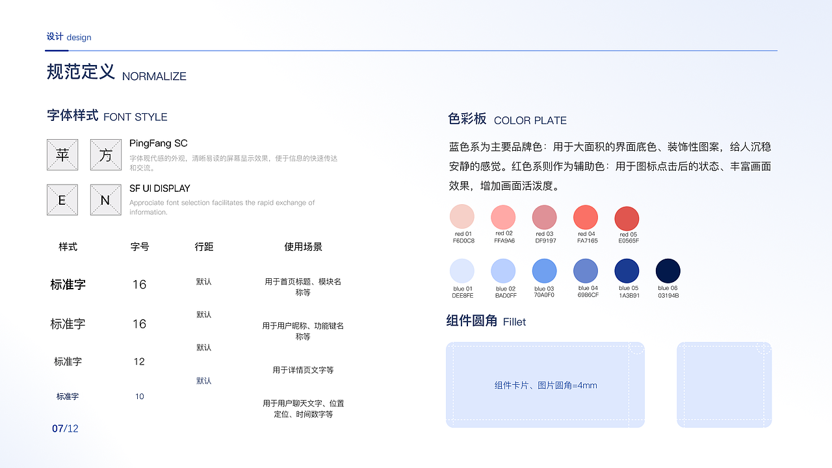Click the 字号 column header
Viewport: 832px width, 468px height.
point(140,247)
